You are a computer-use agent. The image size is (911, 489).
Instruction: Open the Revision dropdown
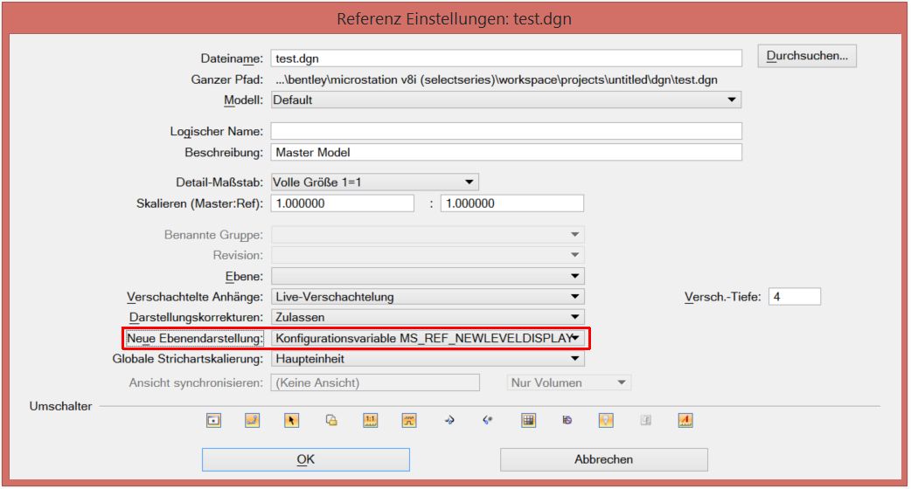point(428,255)
